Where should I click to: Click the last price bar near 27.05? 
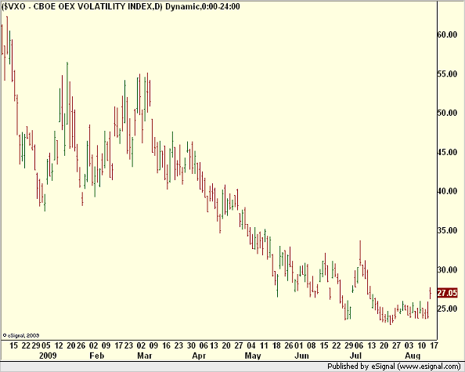pyautogui.click(x=431, y=293)
